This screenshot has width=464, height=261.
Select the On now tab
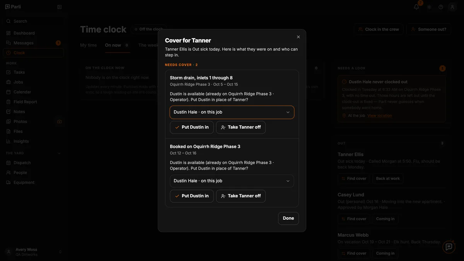click(117, 45)
